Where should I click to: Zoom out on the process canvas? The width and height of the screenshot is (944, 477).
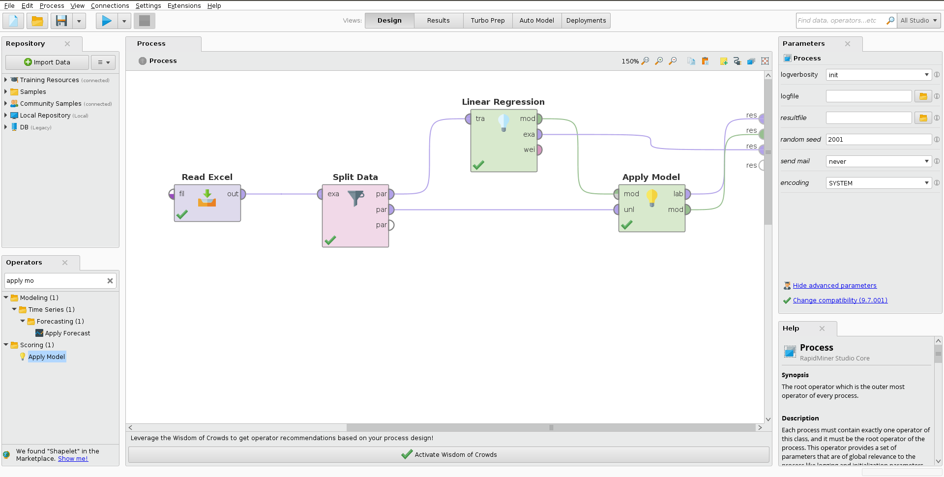[673, 61]
